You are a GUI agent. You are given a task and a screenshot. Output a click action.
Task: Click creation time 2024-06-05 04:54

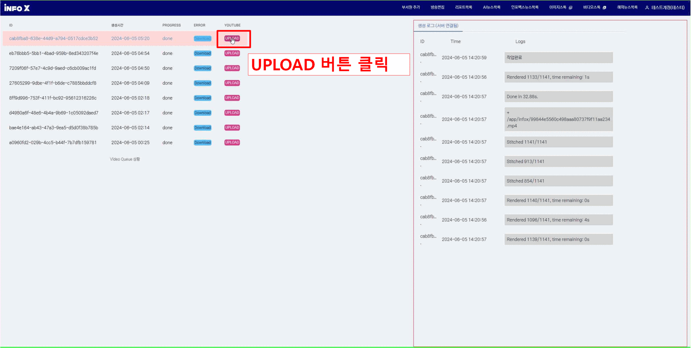pos(130,53)
